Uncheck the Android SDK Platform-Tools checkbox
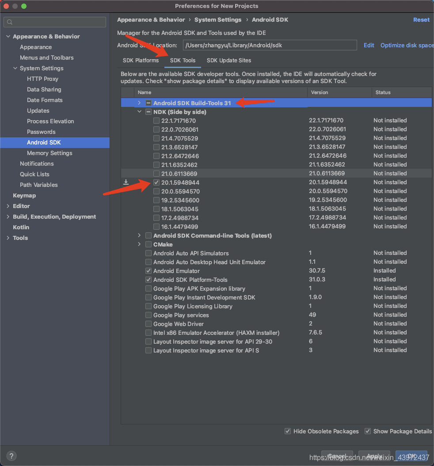Image resolution: width=434 pixels, height=466 pixels. [x=148, y=280]
